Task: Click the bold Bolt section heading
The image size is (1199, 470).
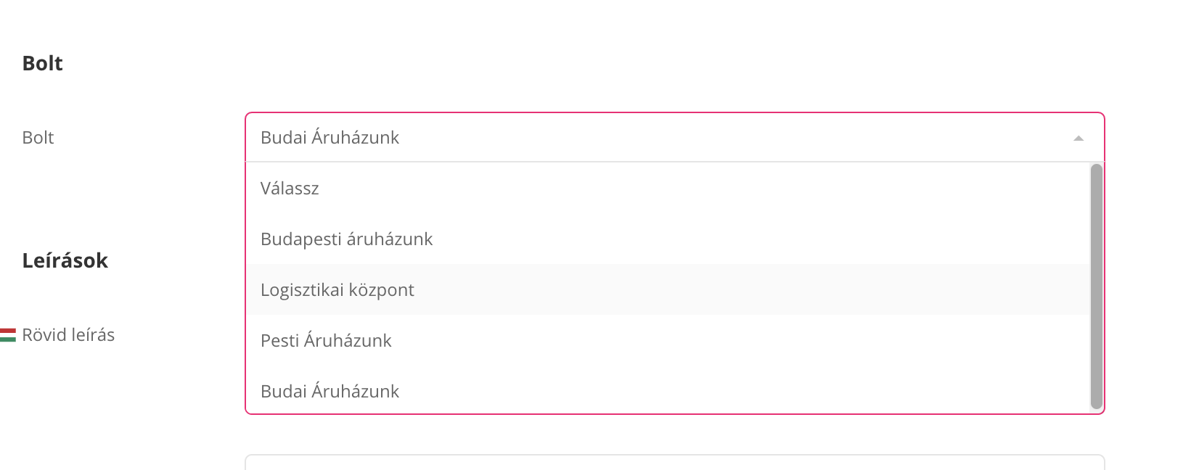Action: 43,64
